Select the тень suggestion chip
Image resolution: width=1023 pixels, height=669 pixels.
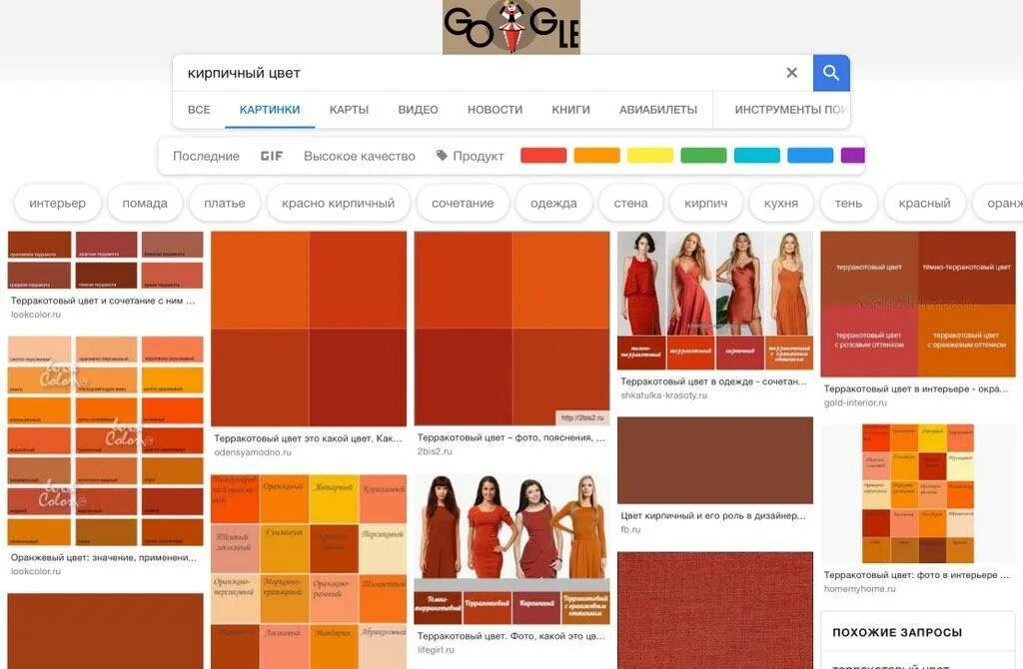click(x=848, y=203)
